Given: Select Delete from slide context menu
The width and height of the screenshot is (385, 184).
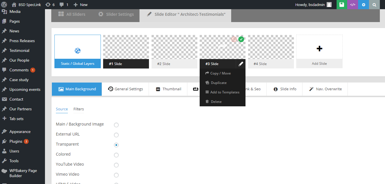Looking at the screenshot, I should (x=216, y=102).
